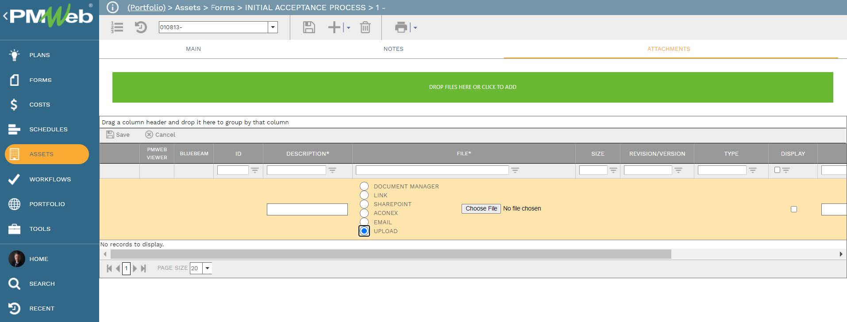Go to next page of grid

click(x=135, y=268)
